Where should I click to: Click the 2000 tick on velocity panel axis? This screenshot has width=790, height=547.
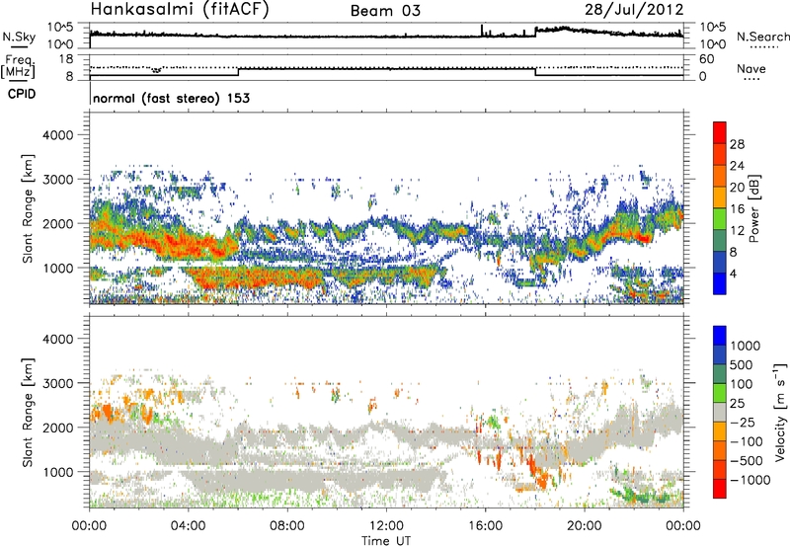[57, 428]
